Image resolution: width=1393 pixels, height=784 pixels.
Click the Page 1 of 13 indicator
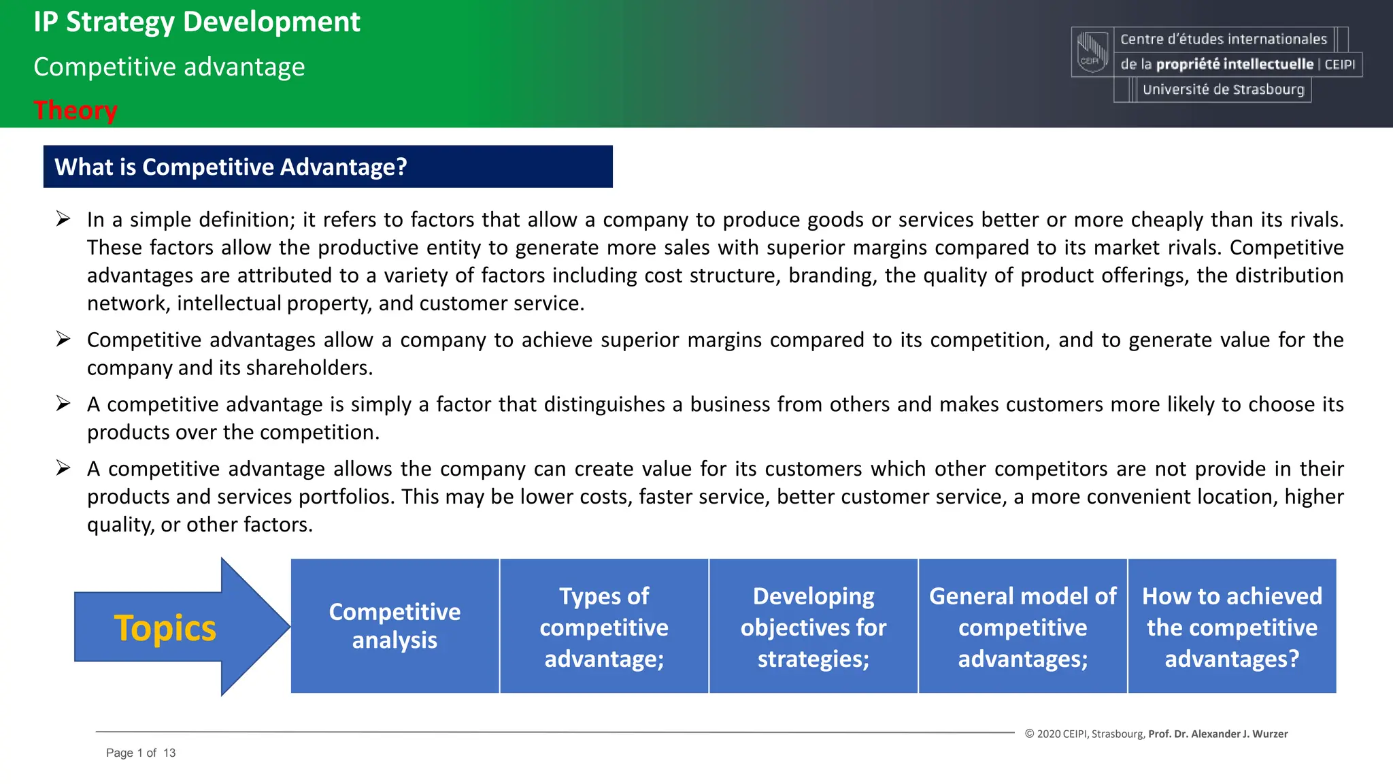(141, 753)
